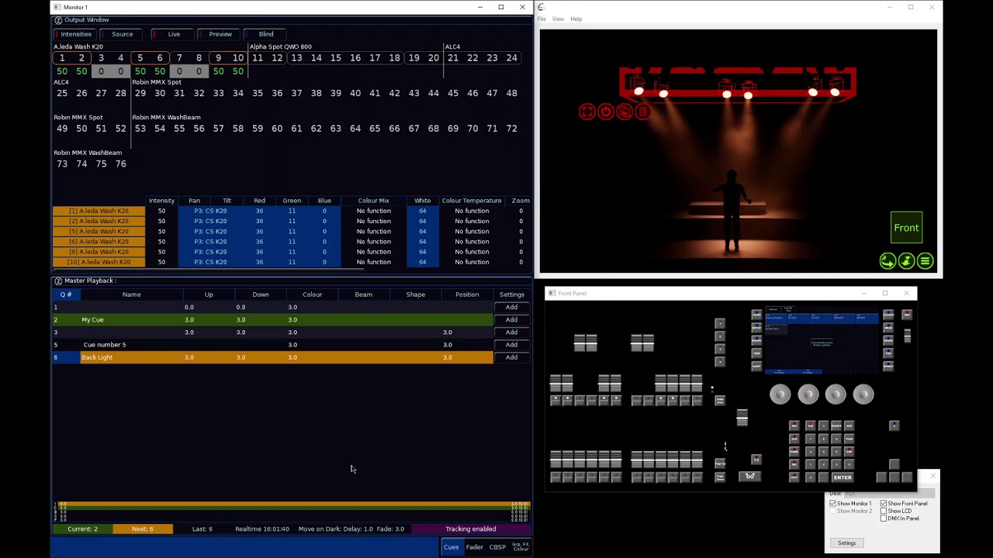
Task: Click the COLOUR key on Front Panel
Action: pyautogui.click(x=888, y=315)
